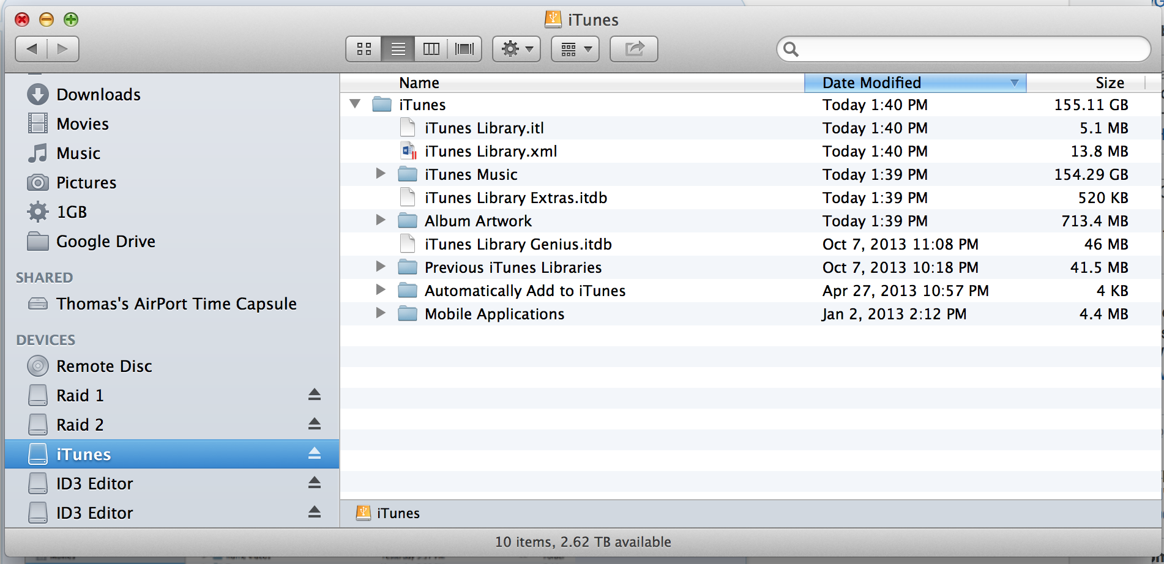The width and height of the screenshot is (1164, 564).
Task: Eject the Raid 1 drive
Action: click(315, 395)
